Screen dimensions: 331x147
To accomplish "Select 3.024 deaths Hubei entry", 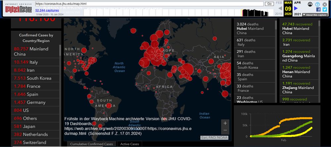I will coord(255,28).
